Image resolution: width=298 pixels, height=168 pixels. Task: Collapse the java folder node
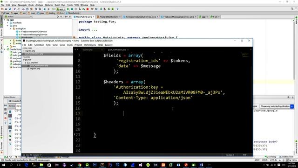tap(8, 26)
